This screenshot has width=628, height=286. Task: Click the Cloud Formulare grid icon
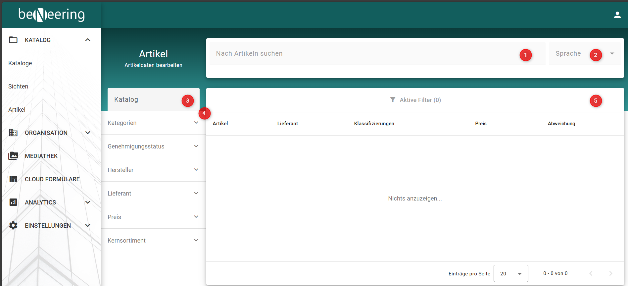13,179
